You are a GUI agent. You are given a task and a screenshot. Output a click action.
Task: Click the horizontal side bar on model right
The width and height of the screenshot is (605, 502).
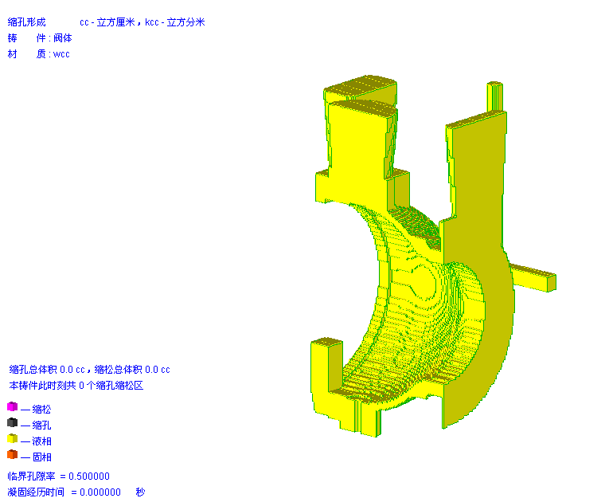[534, 277]
